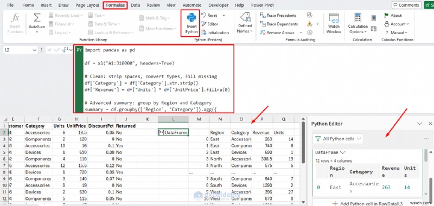Click the UnitPrice cell showing 650

click(76, 152)
